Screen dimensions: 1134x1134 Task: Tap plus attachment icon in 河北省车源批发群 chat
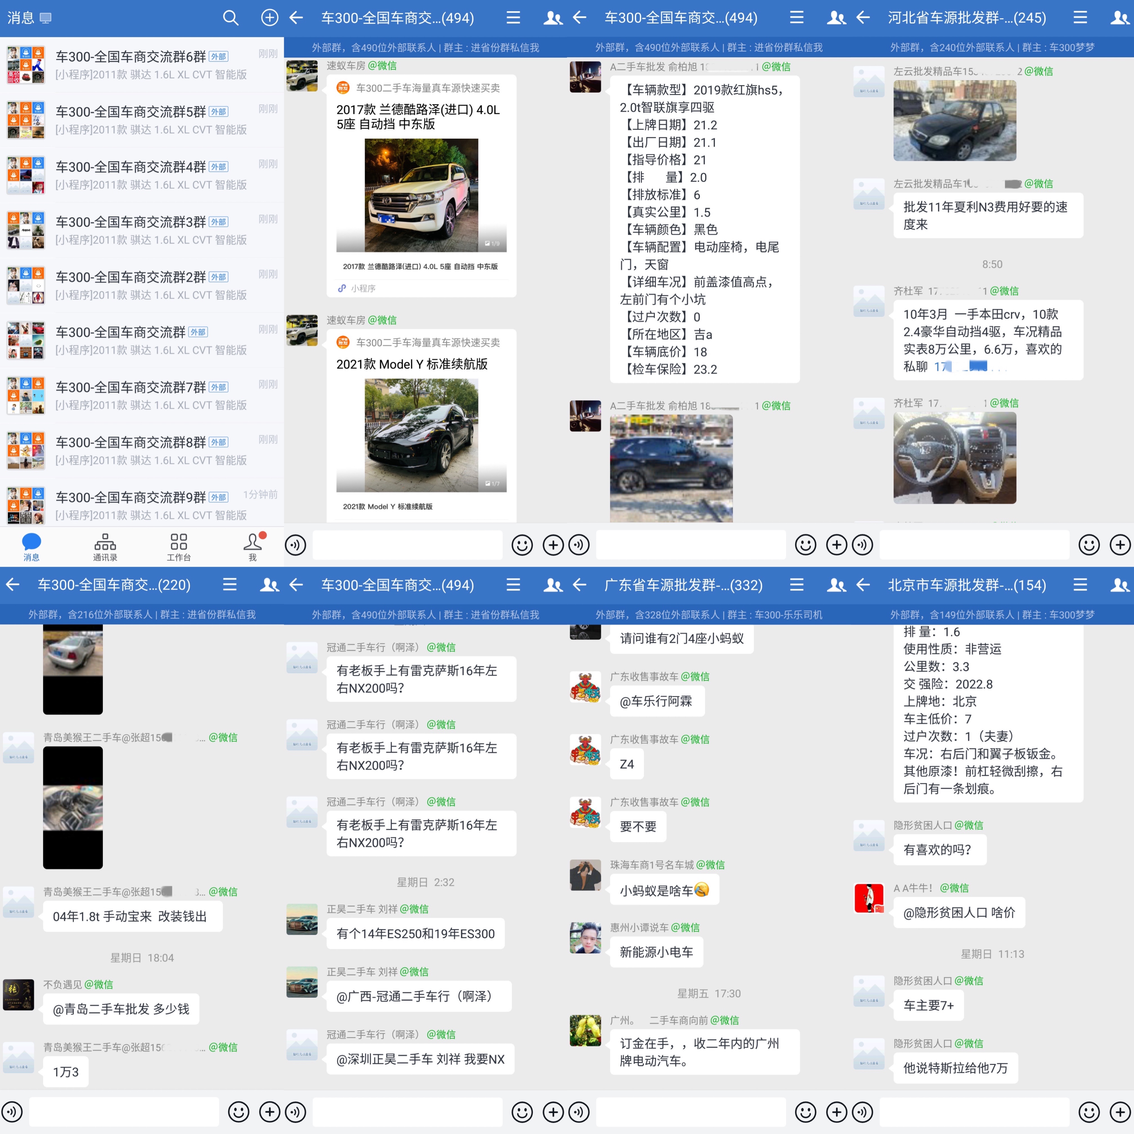click(x=1119, y=545)
